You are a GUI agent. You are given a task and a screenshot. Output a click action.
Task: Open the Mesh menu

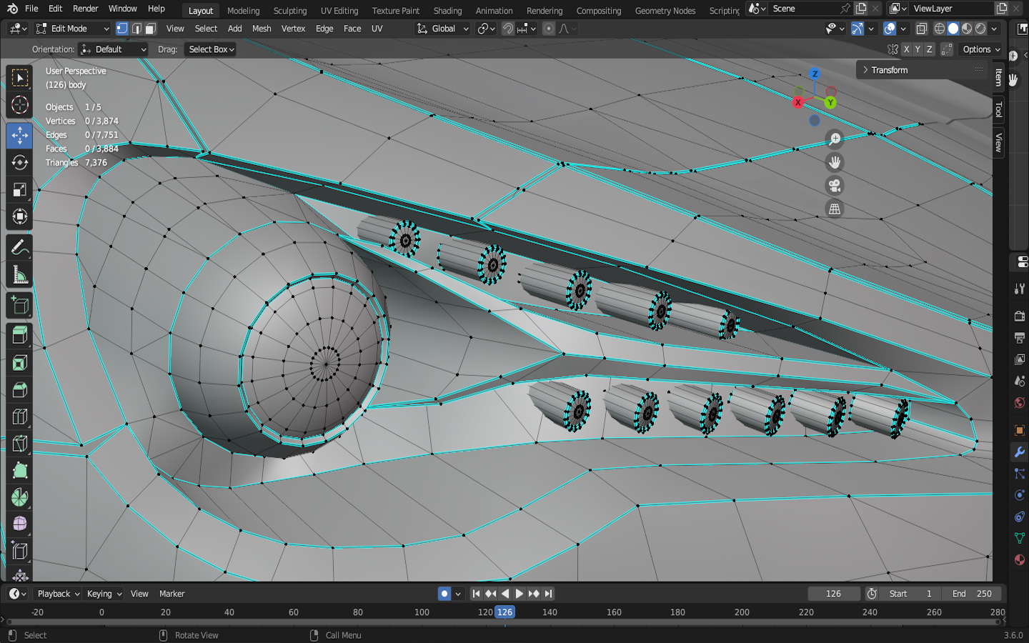(262, 29)
